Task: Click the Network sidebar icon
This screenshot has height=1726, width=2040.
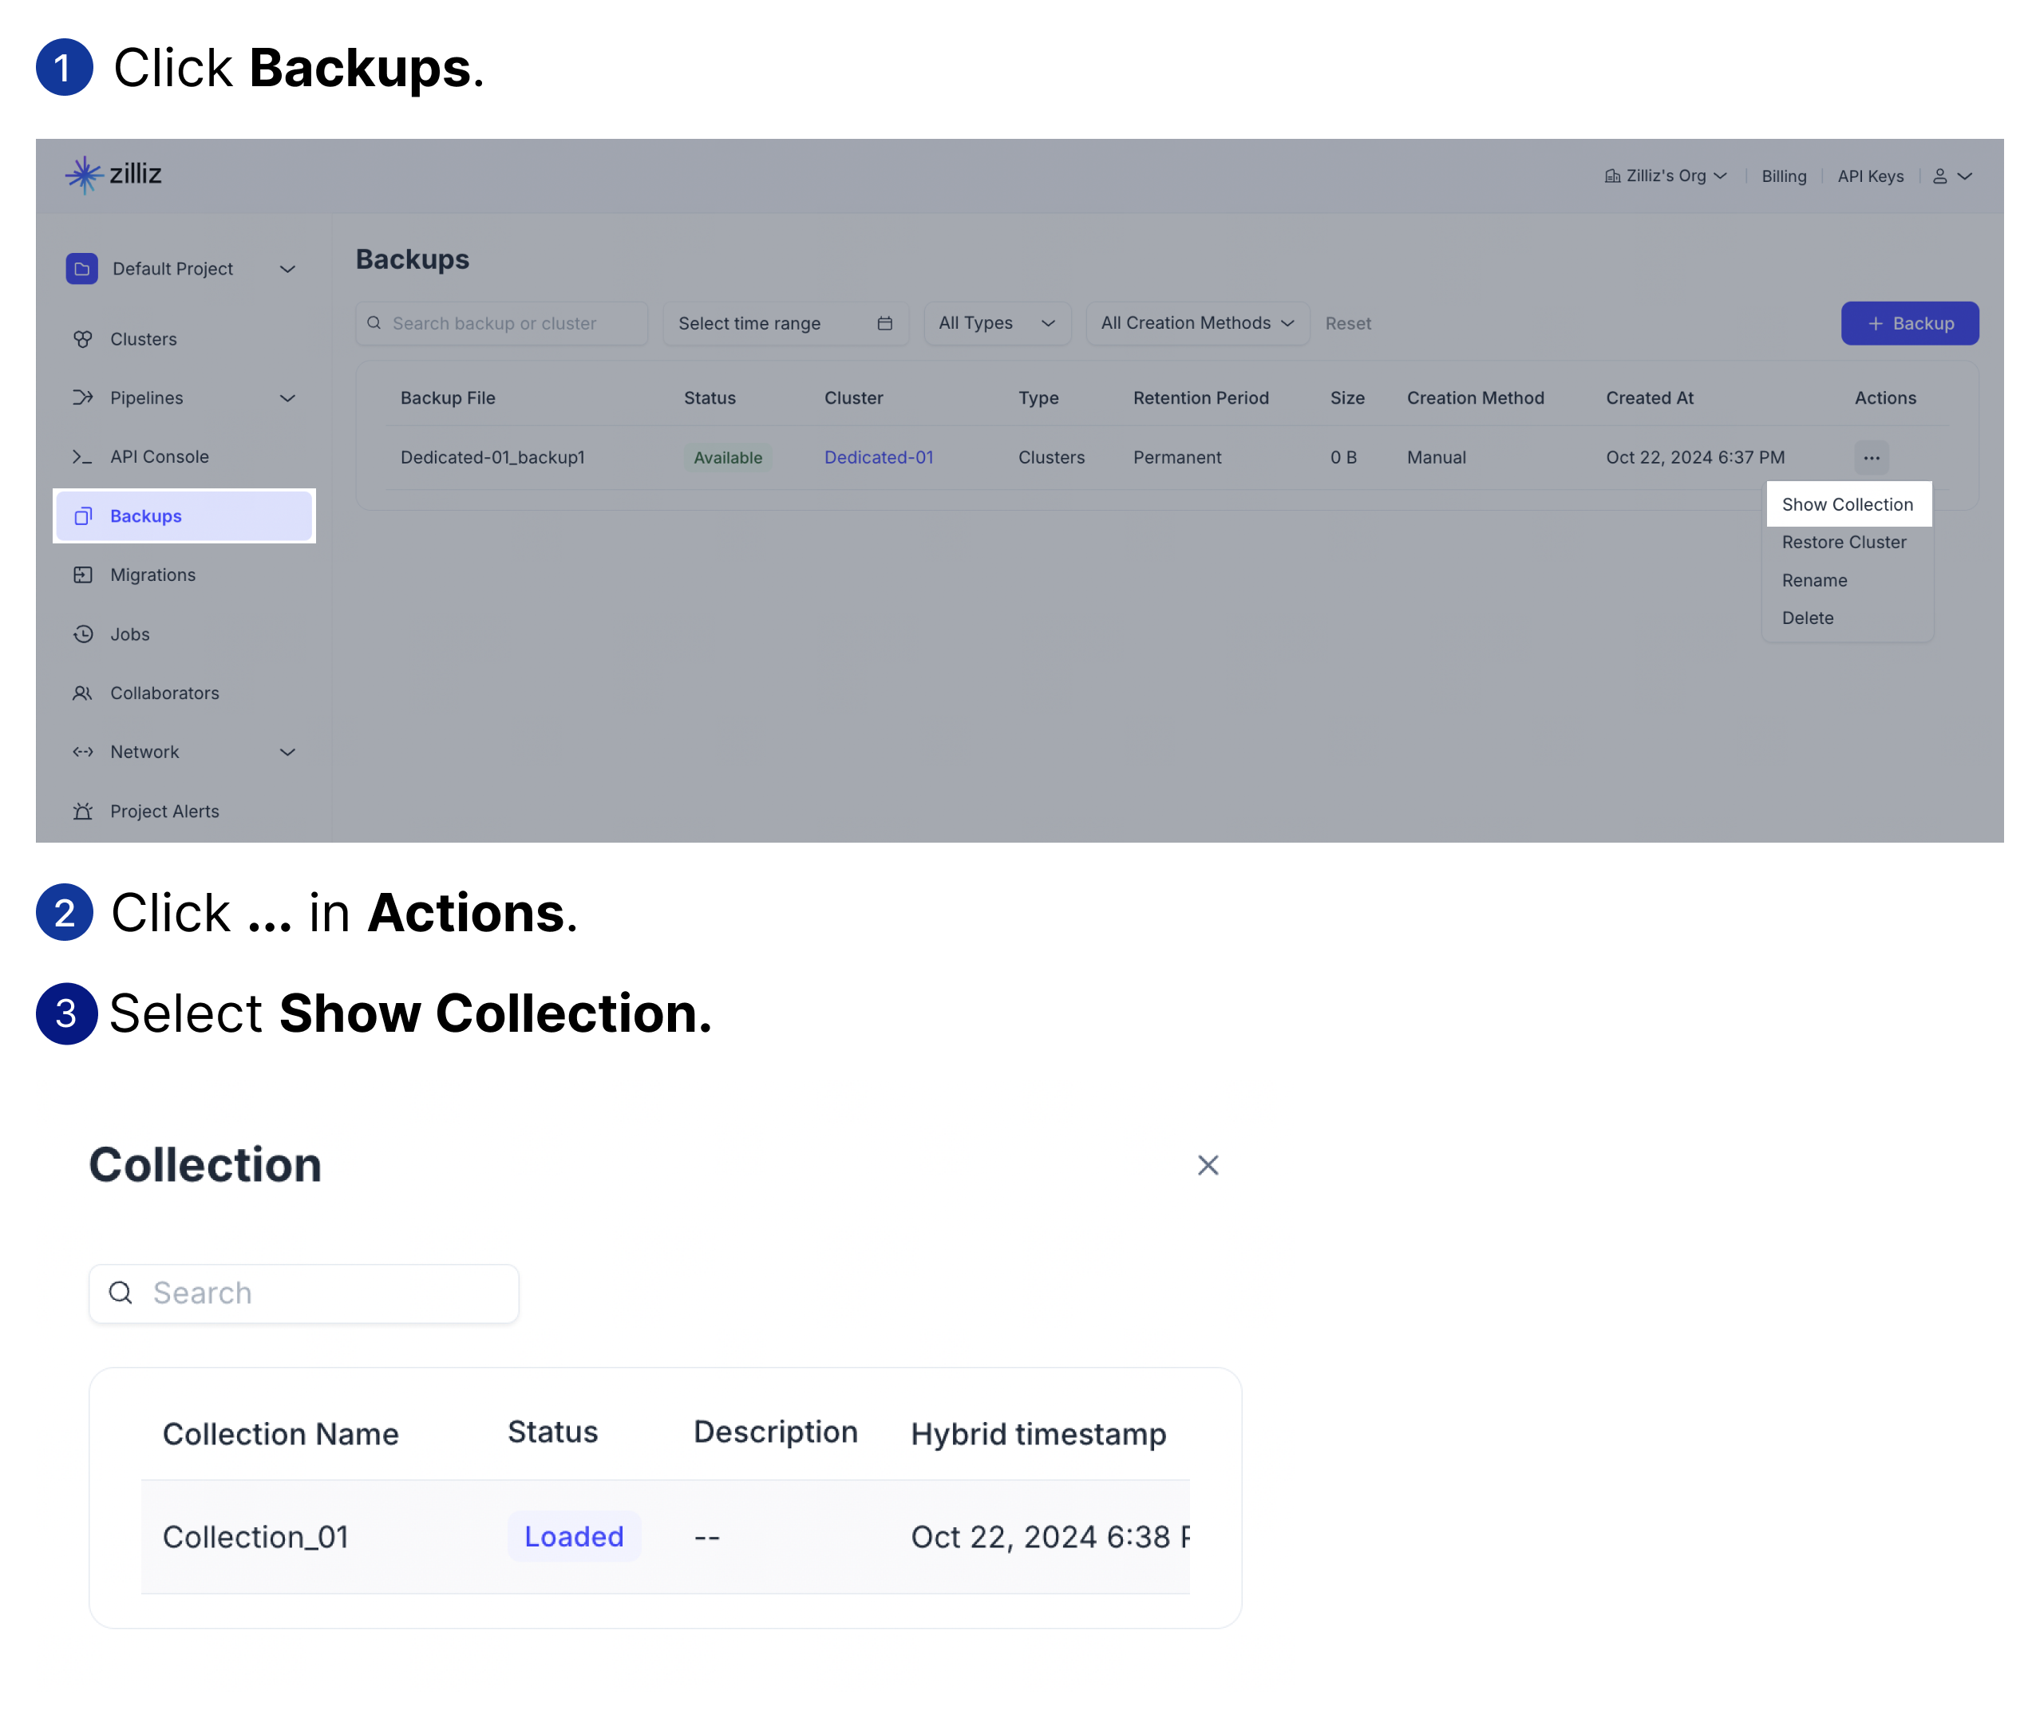Action: tap(83, 752)
